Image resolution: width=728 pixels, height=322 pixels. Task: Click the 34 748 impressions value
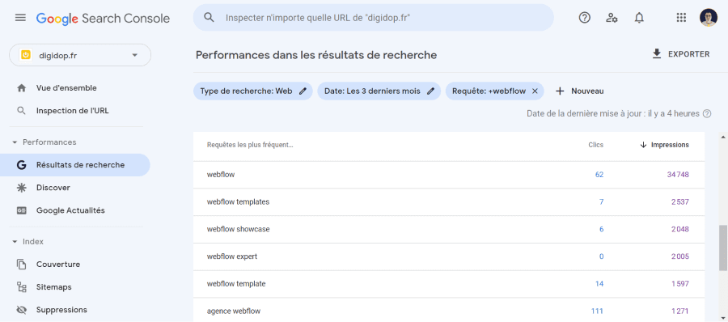pos(679,175)
